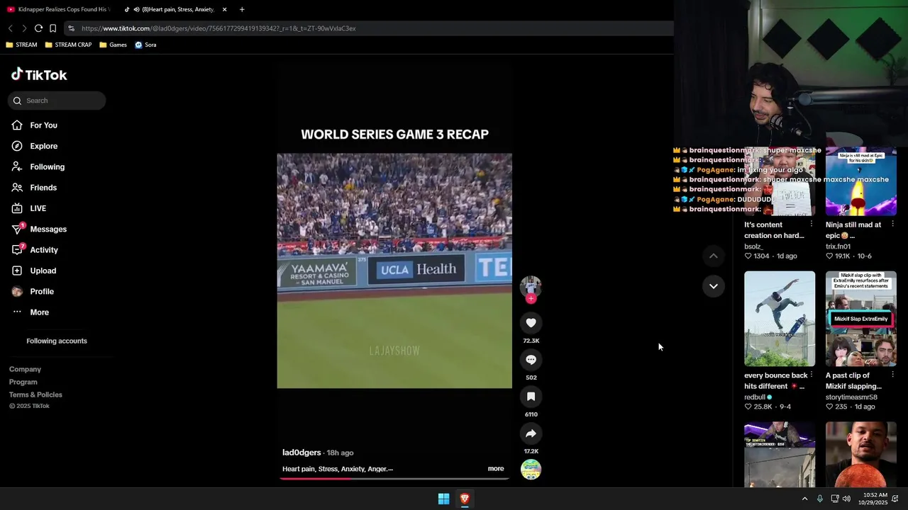Follow lad0dgers via the plus badge

pyautogui.click(x=531, y=299)
